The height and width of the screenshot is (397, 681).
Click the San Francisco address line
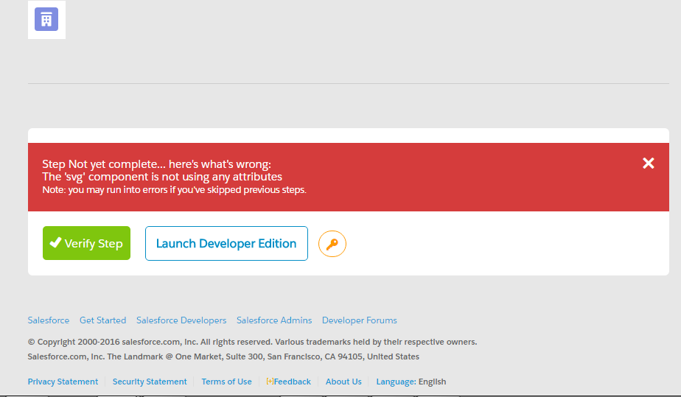tap(223, 356)
